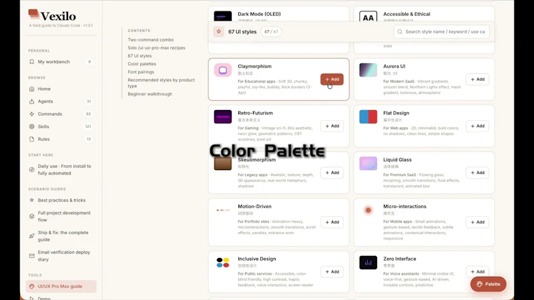534x300 pixels.
Task: Click the Commands lightning icon
Action: (31, 114)
